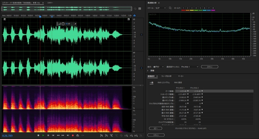Pin the HUD gain overlay

tap(75, 24)
